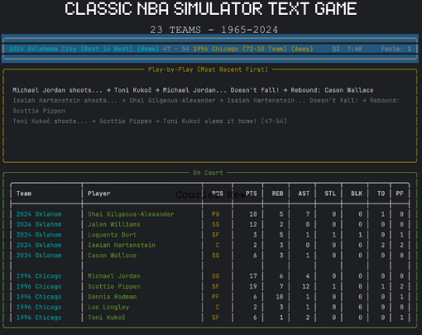Select player 'Dennis Rodman'

pos(112,297)
